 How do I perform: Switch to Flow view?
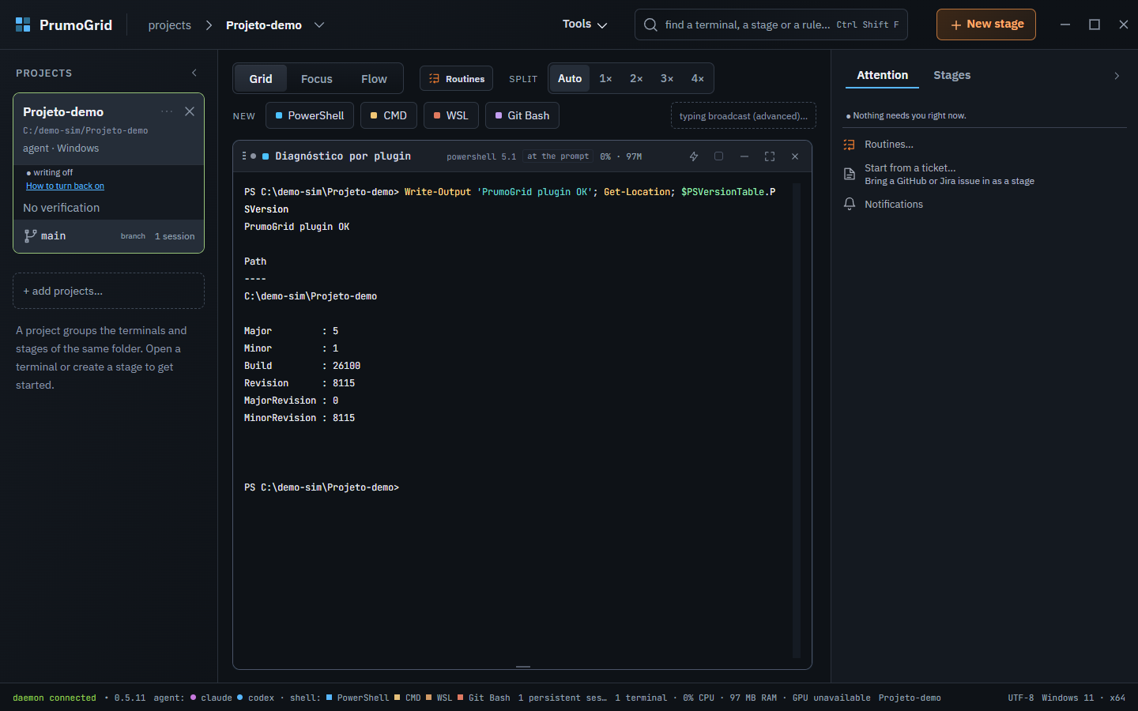(x=374, y=79)
